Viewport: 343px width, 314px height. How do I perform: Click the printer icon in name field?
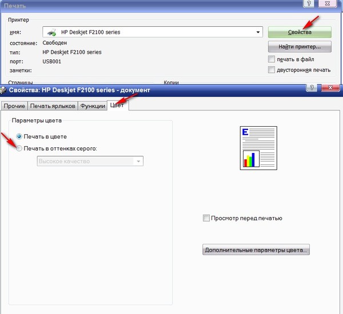52,32
